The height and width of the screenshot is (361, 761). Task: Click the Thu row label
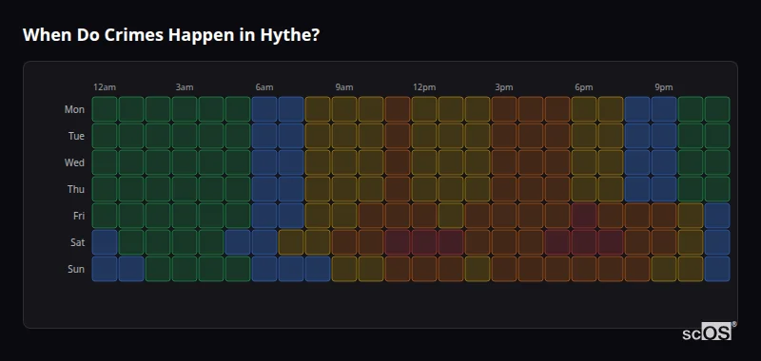point(76,189)
